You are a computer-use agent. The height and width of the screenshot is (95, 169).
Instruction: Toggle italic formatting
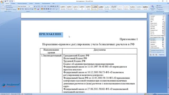21,9
